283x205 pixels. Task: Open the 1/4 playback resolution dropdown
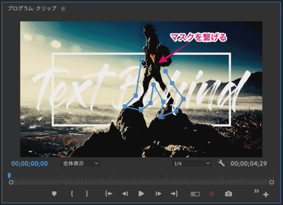tap(191, 163)
